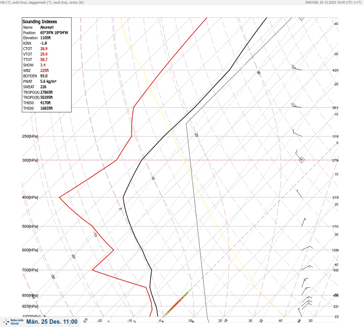Click the wind barb at 925 hPa
This screenshot has width=364, height=327.
pos(307,303)
